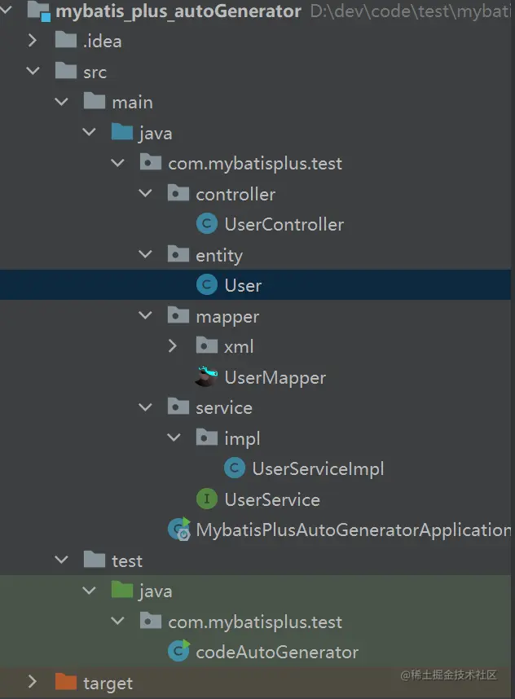Click the main folder icon
The image size is (515, 699).
pyautogui.click(x=95, y=102)
